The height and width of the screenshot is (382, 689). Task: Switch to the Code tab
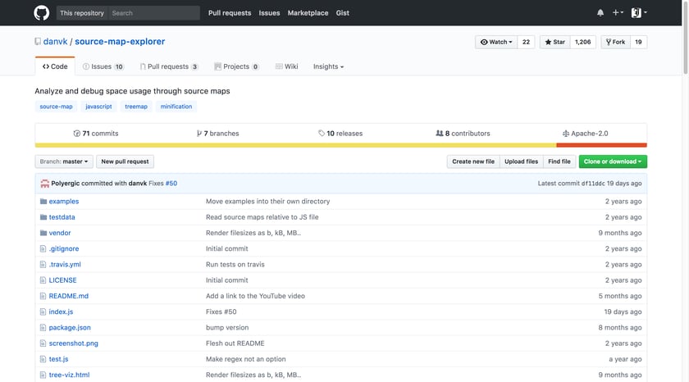coord(55,66)
